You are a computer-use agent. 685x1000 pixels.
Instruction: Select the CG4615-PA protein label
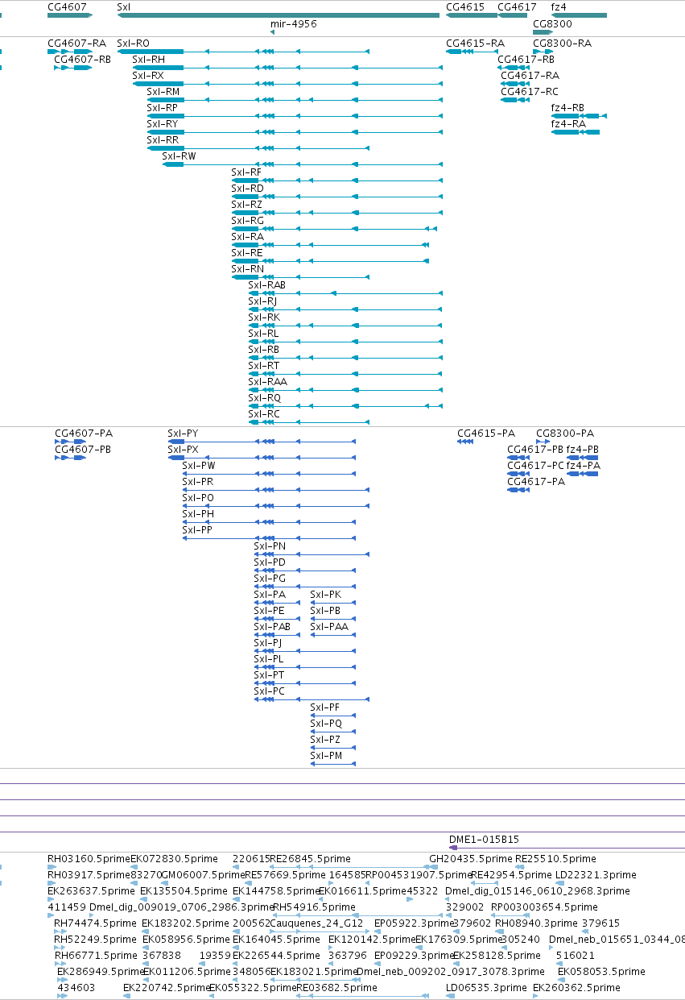click(486, 433)
